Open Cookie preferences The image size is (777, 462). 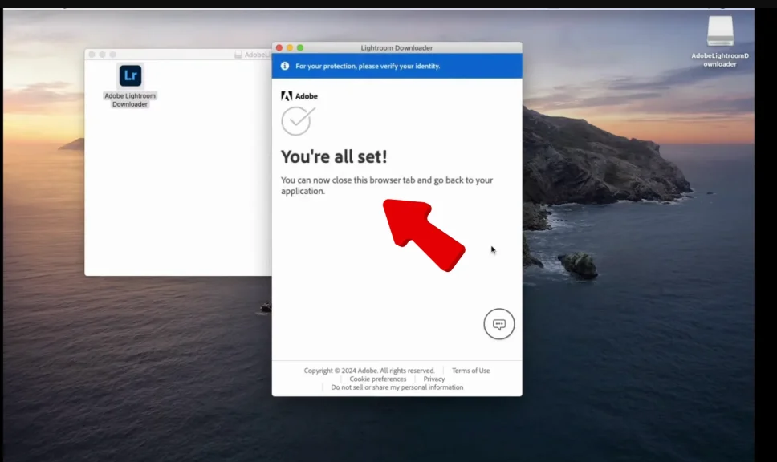click(377, 379)
